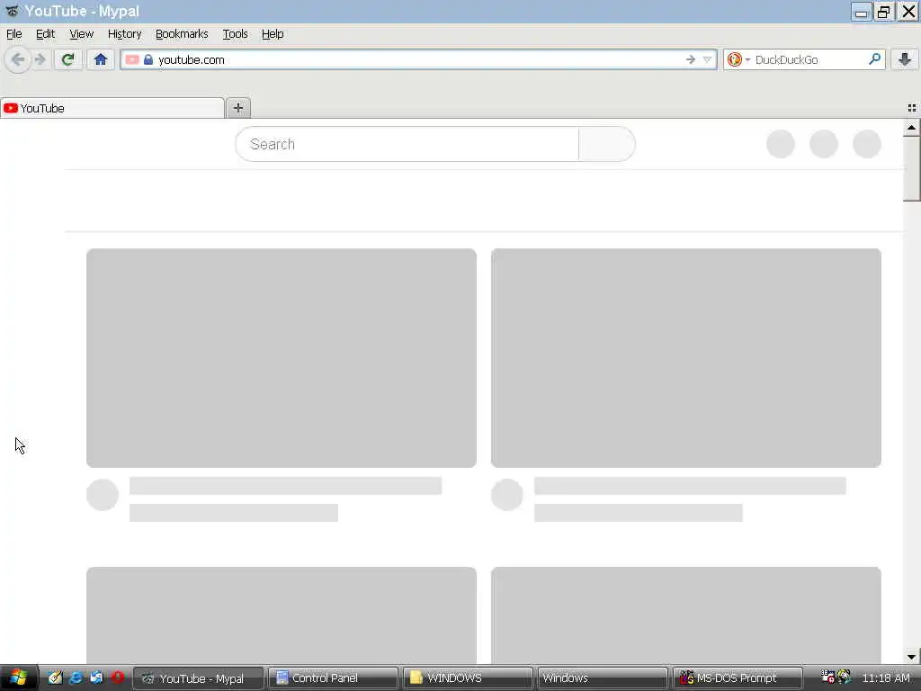Click the YouTube search submit button placeholder
This screenshot has height=691, width=921.
[x=607, y=144]
